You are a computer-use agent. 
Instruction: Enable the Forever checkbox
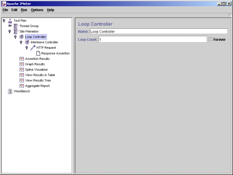point(210,39)
